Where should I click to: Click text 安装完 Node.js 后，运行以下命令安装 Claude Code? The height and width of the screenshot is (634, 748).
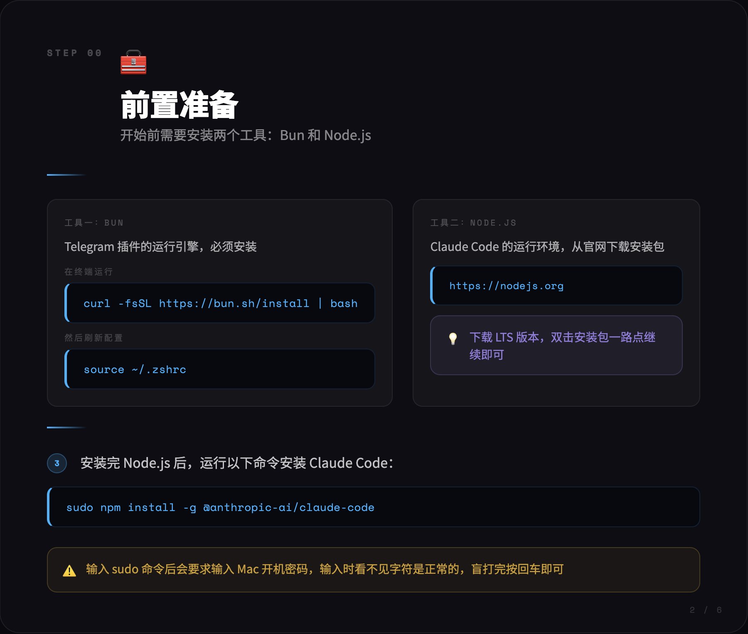tap(237, 463)
